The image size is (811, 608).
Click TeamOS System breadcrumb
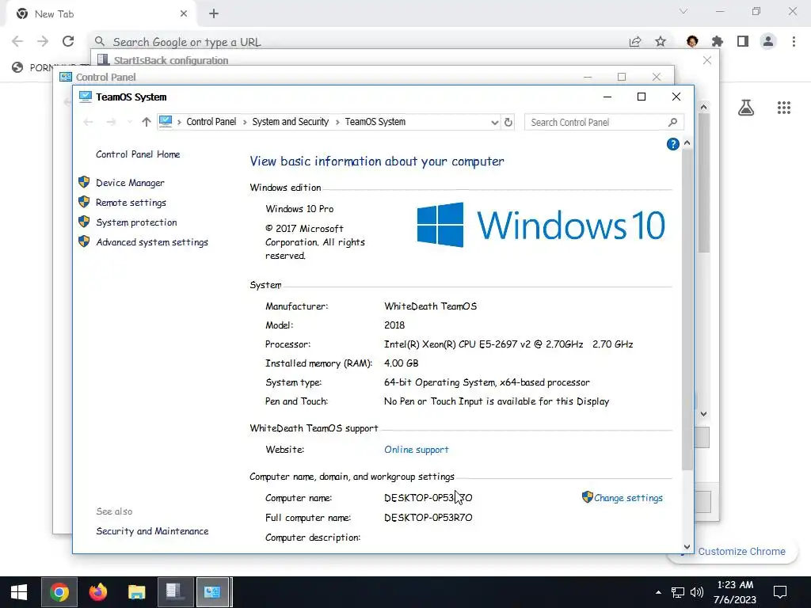(375, 122)
